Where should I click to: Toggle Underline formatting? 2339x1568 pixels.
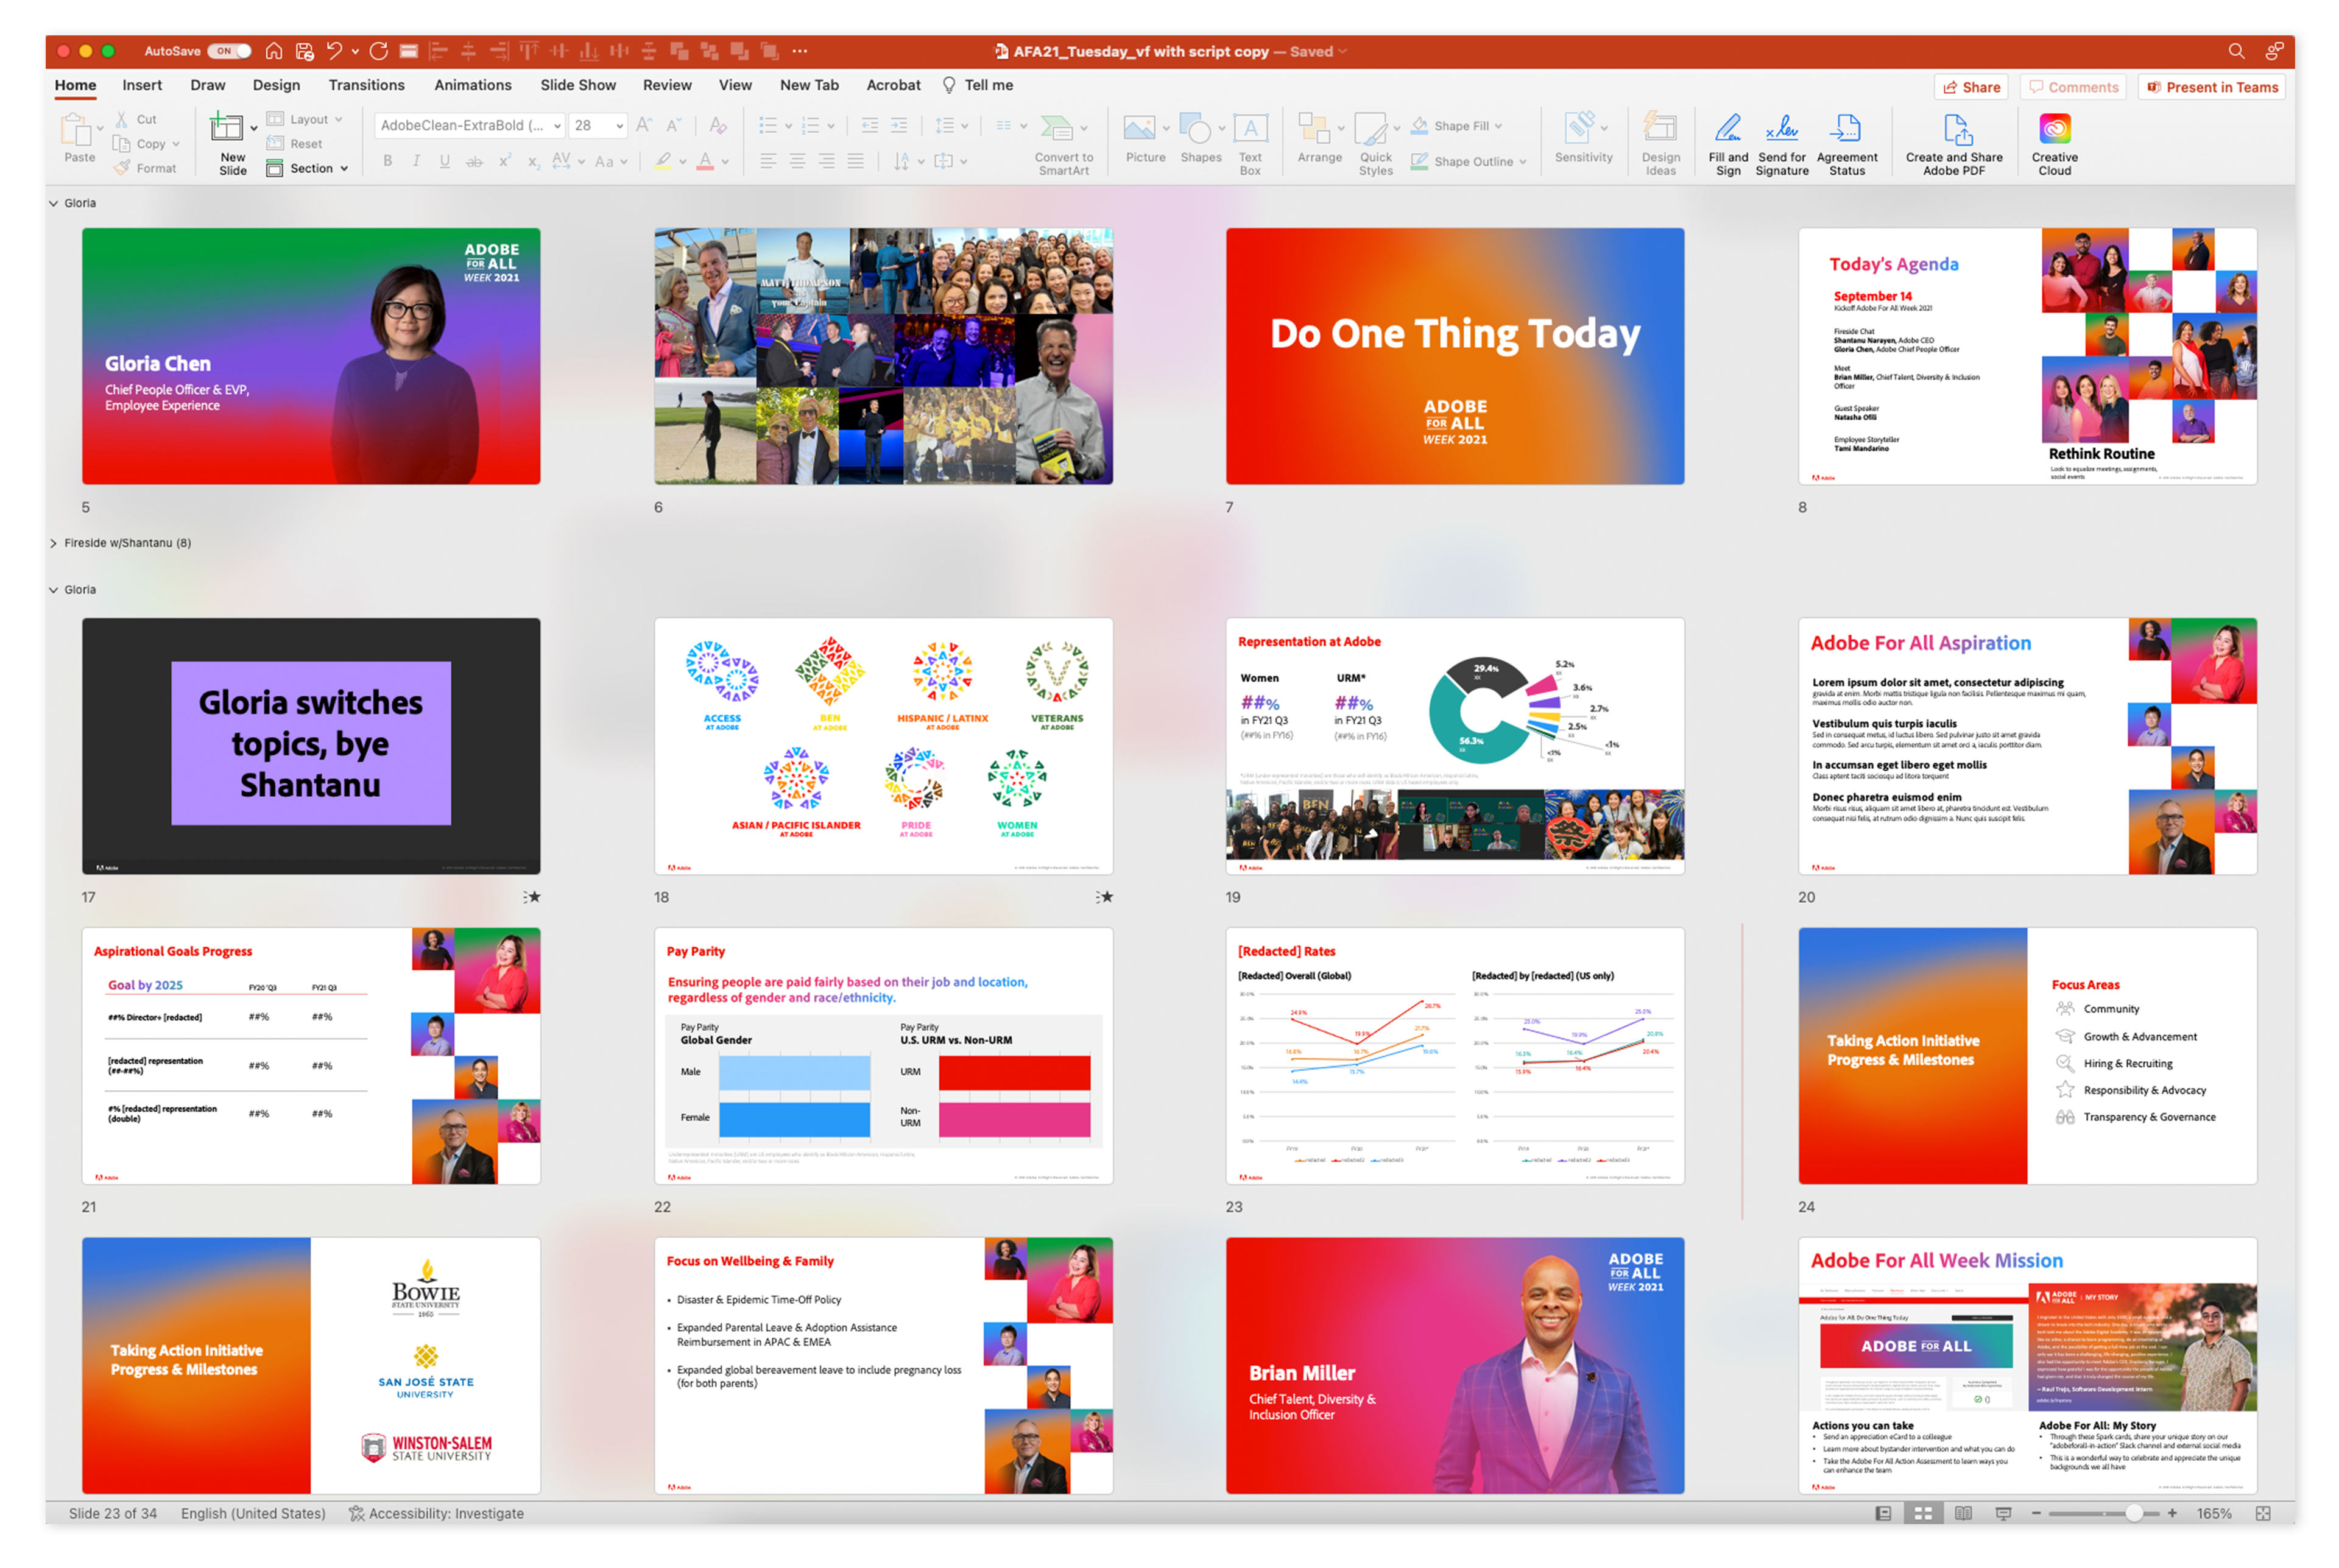coord(445,161)
